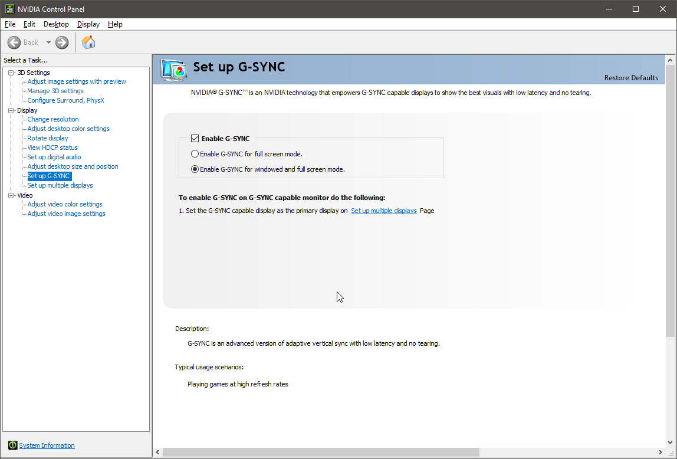The image size is (677, 459).
Task: Select G-SYNC for full screen mode
Action: pyautogui.click(x=195, y=154)
